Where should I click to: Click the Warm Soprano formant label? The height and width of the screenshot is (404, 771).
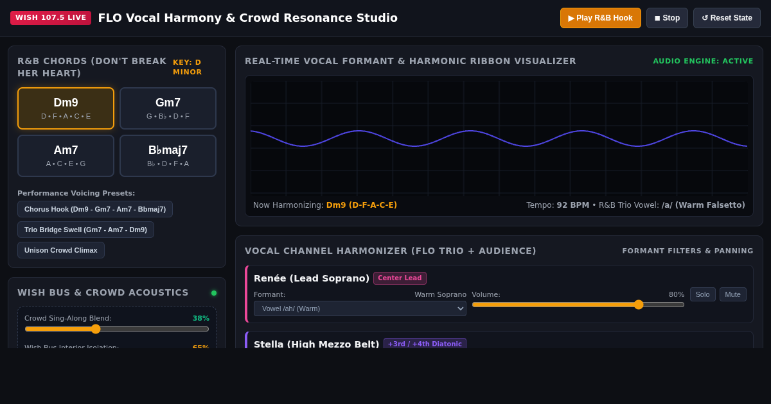coord(440,295)
